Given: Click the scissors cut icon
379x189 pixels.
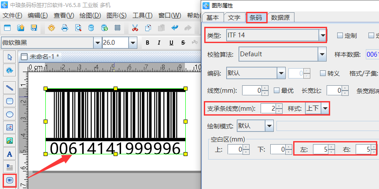Looking at the screenshot, I should coord(135,28).
